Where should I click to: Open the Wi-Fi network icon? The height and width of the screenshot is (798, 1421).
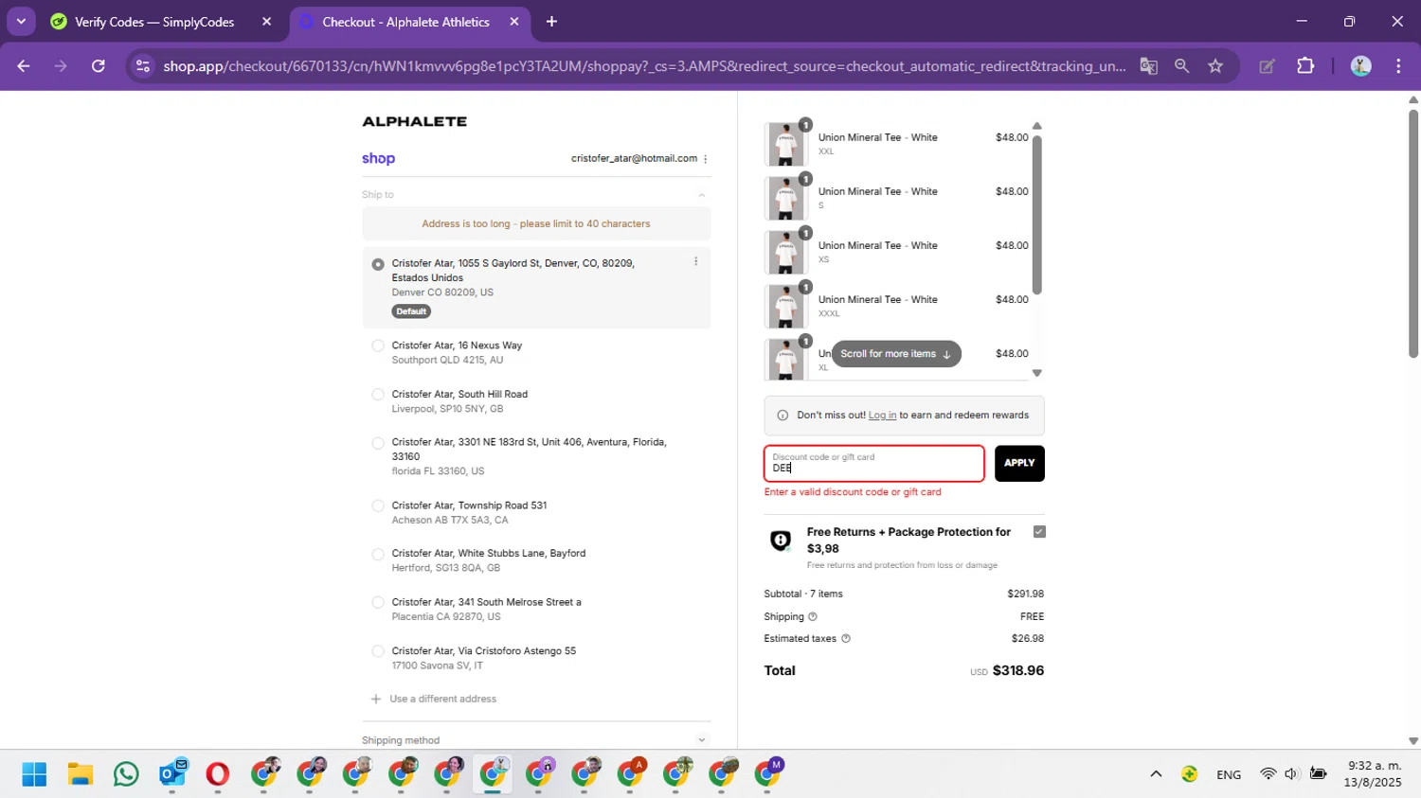(1268, 774)
